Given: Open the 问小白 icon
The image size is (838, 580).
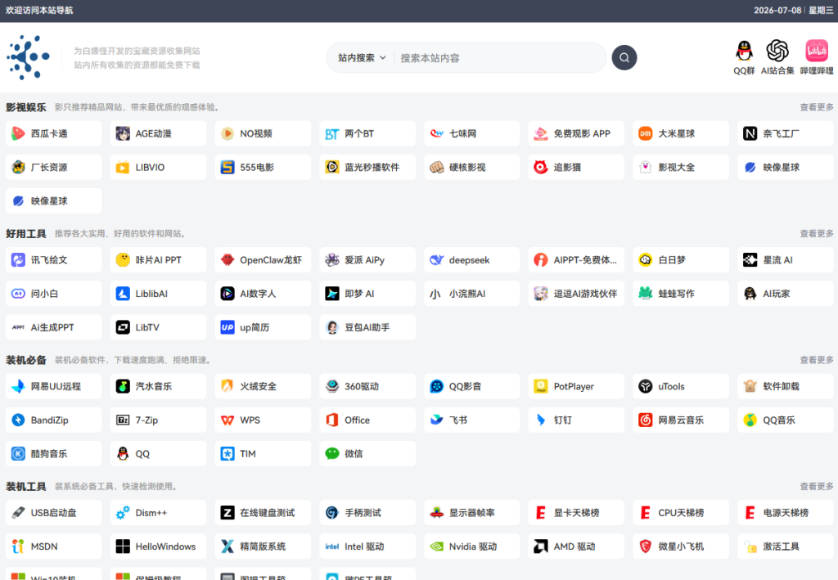Looking at the screenshot, I should [18, 294].
